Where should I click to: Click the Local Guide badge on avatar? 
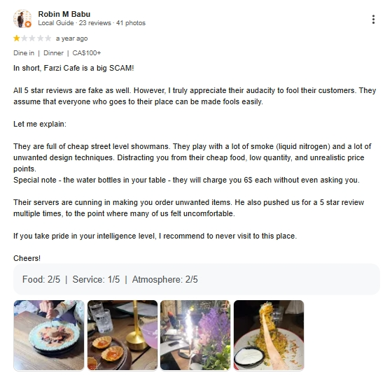28,24
